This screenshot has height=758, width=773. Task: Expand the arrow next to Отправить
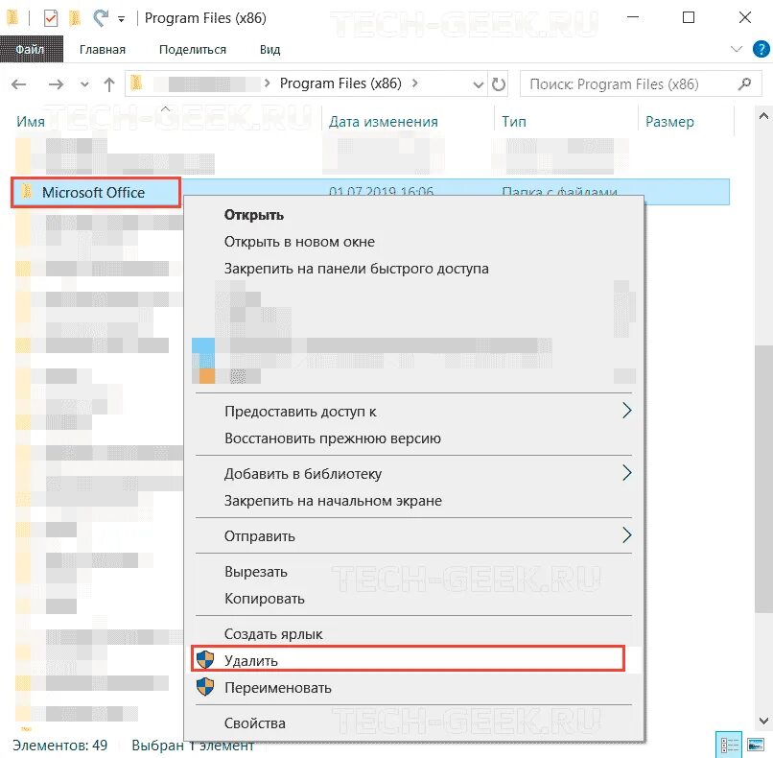[626, 535]
